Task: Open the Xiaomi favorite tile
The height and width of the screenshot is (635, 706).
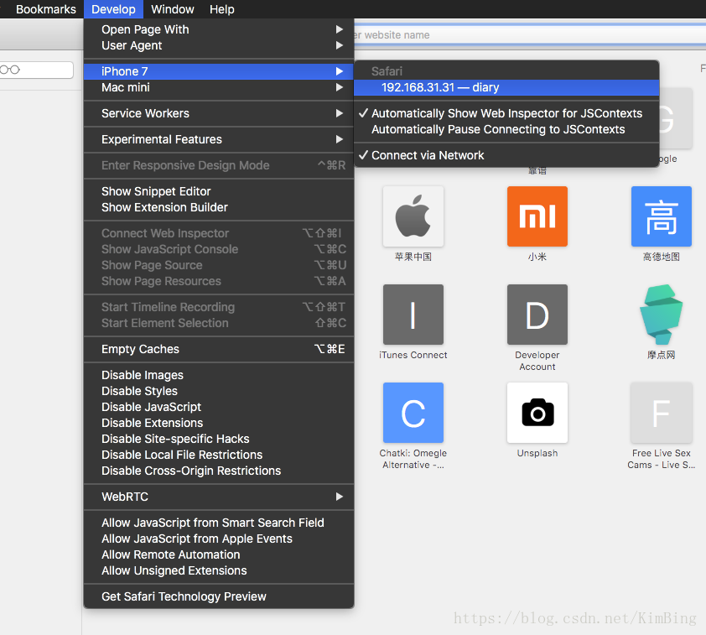Action: 537,216
